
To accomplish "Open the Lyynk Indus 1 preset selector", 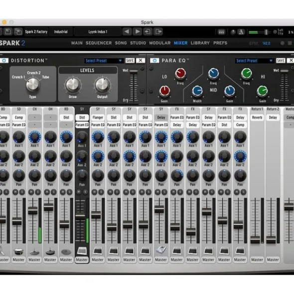I will (98, 32).
